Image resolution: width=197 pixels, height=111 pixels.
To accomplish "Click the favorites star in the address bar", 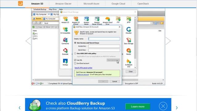I will coord(151,23).
